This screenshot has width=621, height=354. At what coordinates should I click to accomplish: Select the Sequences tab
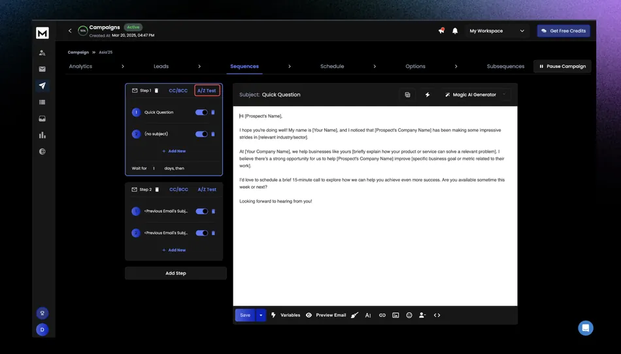(x=244, y=67)
